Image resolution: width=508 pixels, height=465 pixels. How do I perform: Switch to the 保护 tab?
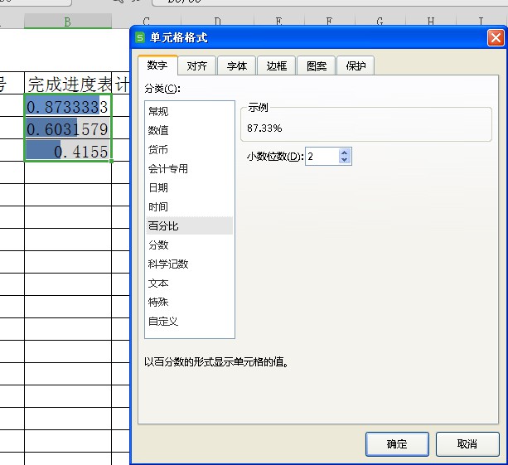coord(356,66)
